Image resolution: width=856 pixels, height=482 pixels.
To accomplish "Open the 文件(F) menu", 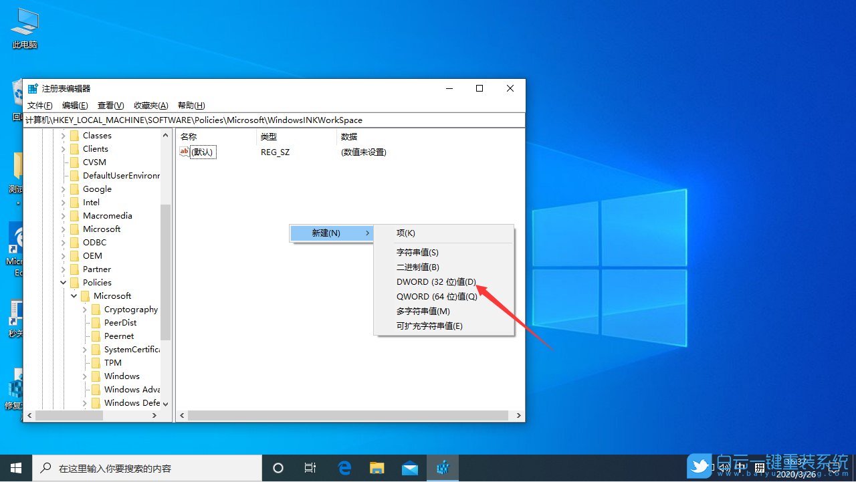I will tap(39, 105).
